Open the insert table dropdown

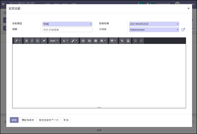coord(113,41)
